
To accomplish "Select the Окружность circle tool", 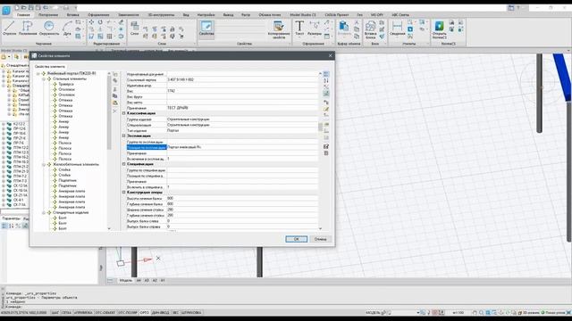I will (x=49, y=28).
